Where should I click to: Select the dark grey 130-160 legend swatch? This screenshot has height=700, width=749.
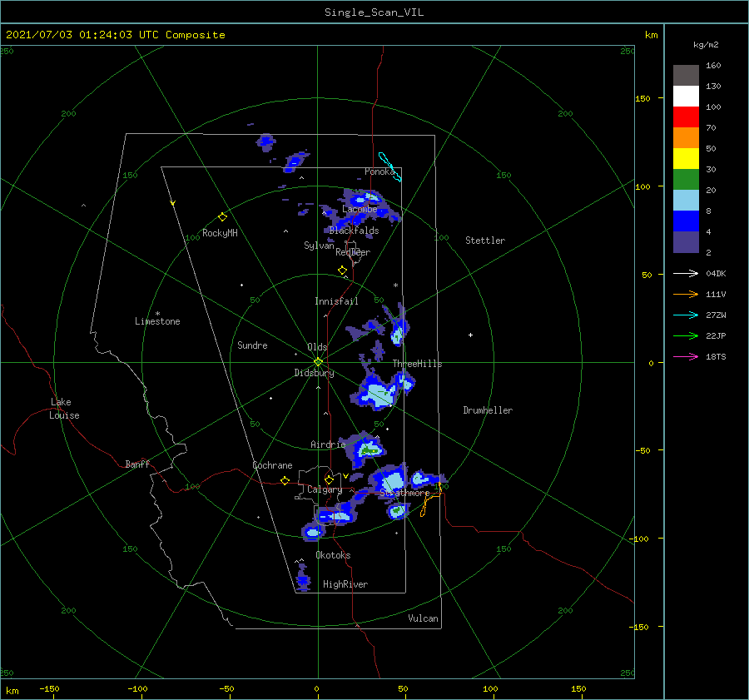coord(686,76)
